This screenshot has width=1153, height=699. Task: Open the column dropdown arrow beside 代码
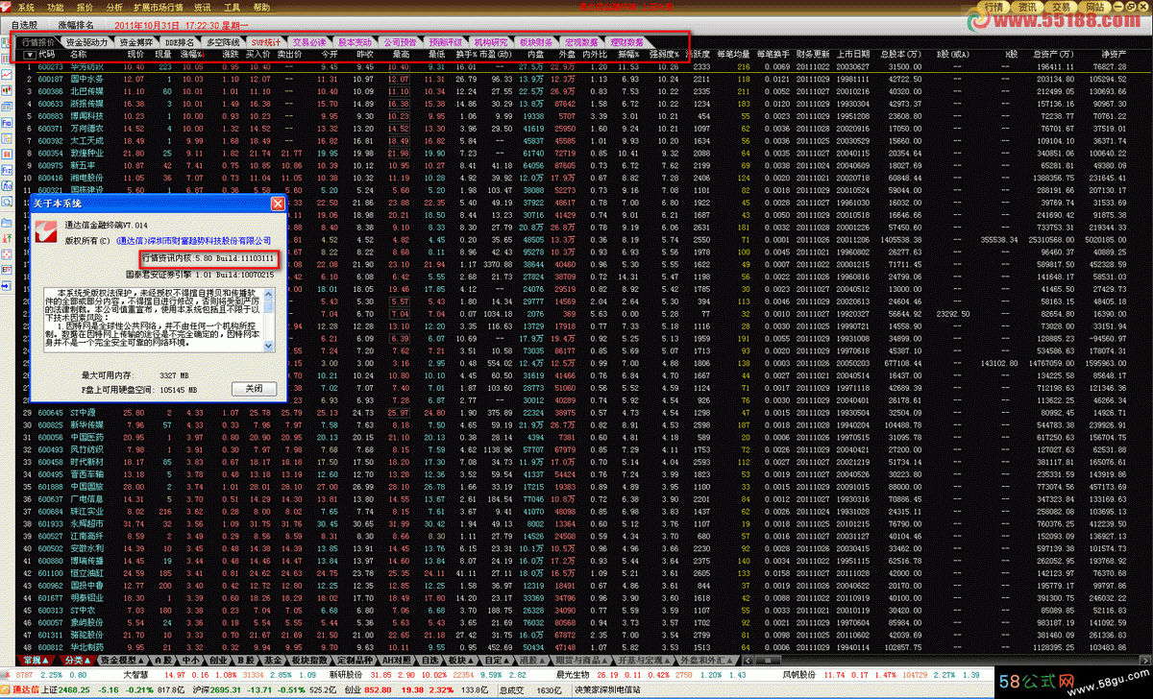30,55
